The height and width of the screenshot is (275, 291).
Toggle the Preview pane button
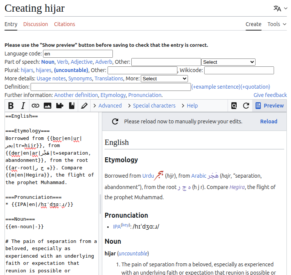[269, 106]
